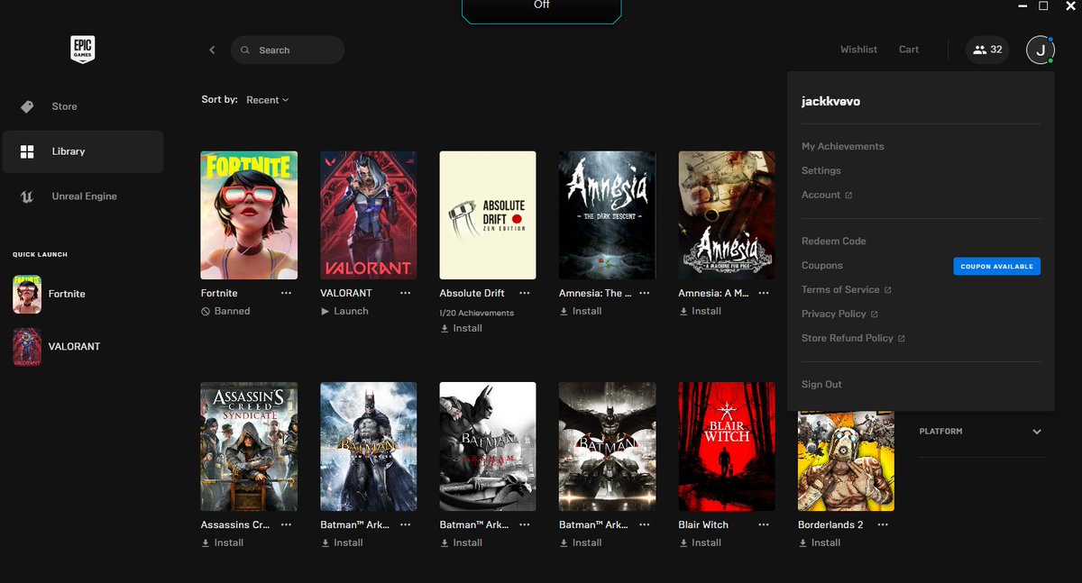
Task: Click the J profile avatar
Action: 1041,50
